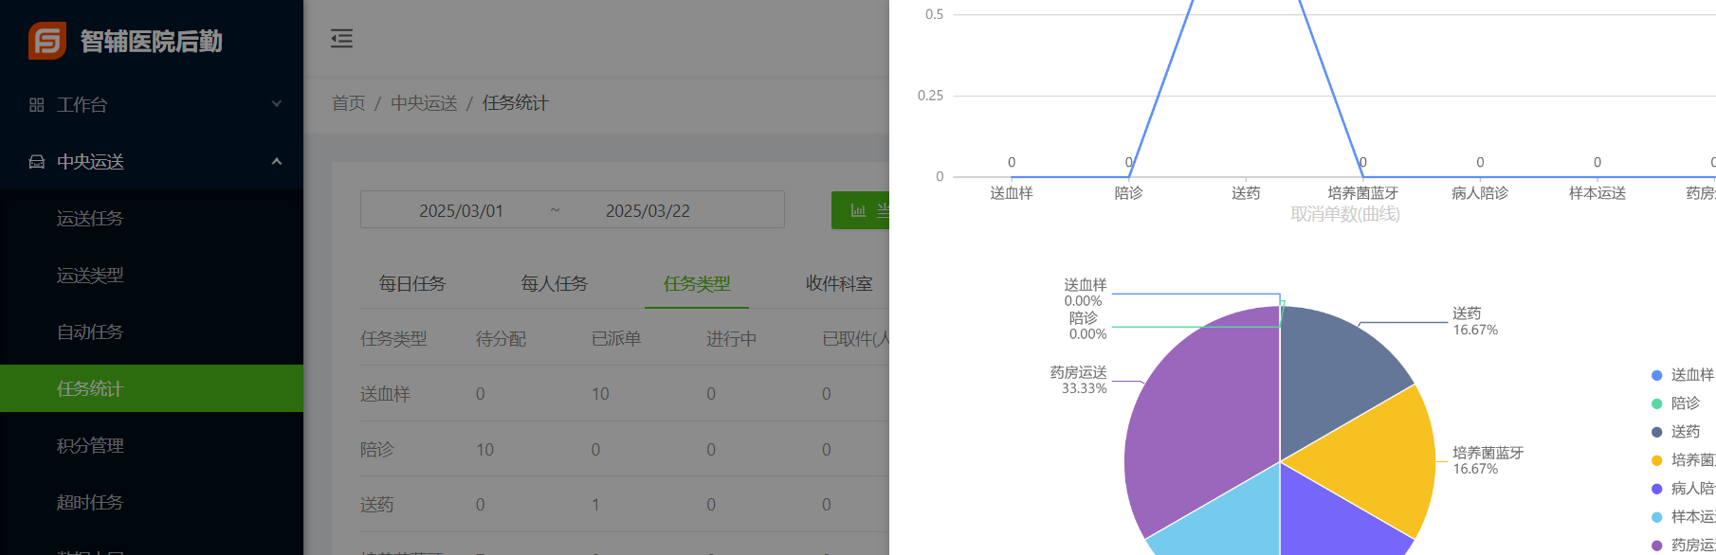Click the 中央运送 breadcrumb link

click(424, 103)
